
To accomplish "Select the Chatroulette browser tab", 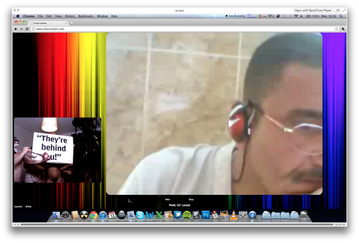I will tap(48, 23).
